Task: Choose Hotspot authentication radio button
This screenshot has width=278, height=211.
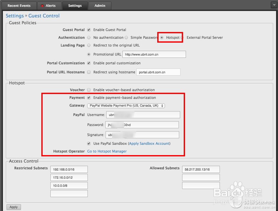Action: (x=162, y=37)
